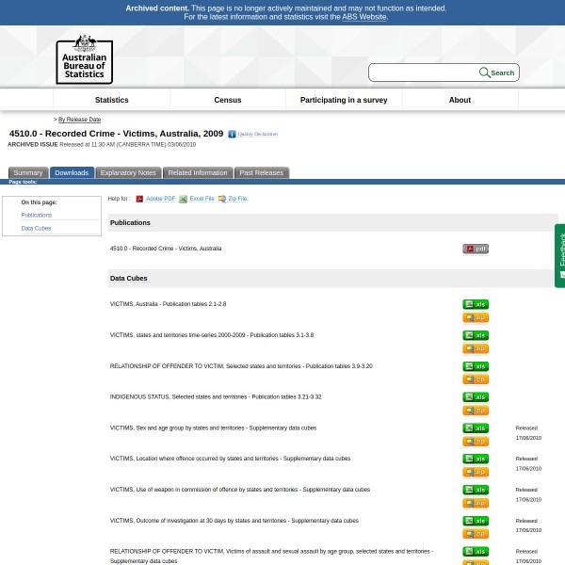Download xls for Relationship tables 3.9-3.20
The width and height of the screenshot is (565, 565).
point(475,366)
